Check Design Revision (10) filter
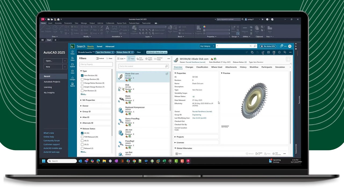 click(x=82, y=79)
